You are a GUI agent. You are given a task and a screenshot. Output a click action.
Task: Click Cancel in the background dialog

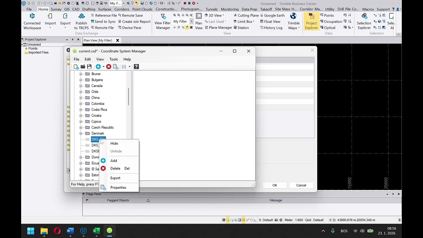(x=301, y=185)
